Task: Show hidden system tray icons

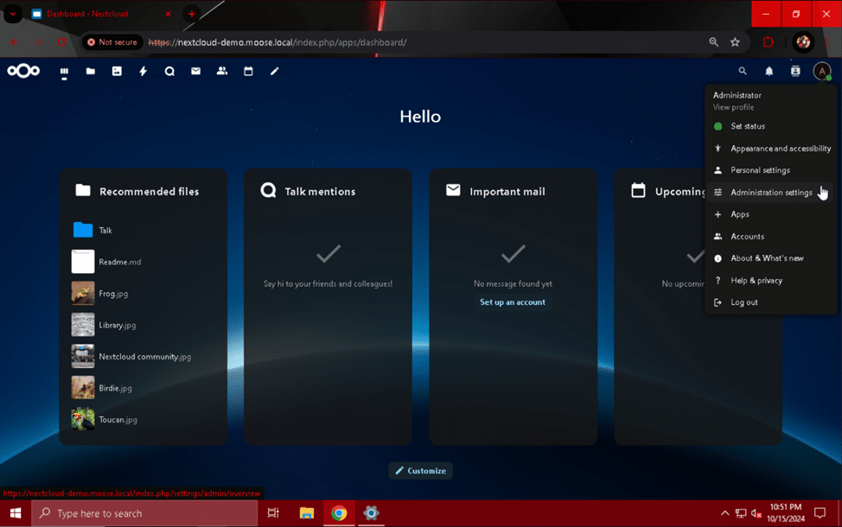Action: pos(725,513)
